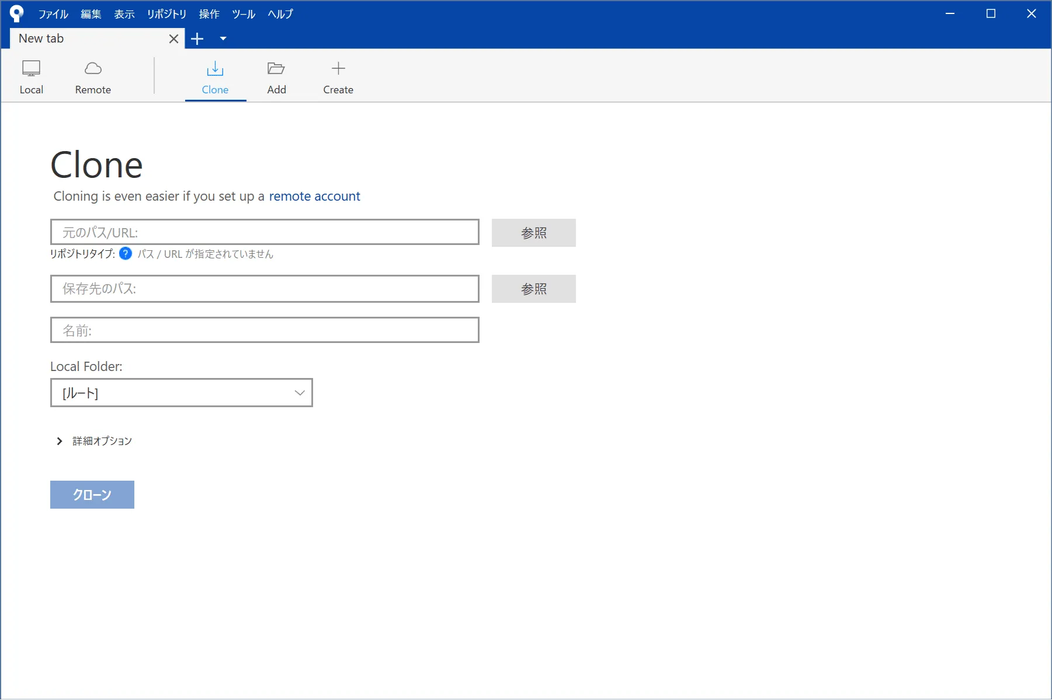The image size is (1052, 700).
Task: Open the 編集 menu
Action: 91,14
